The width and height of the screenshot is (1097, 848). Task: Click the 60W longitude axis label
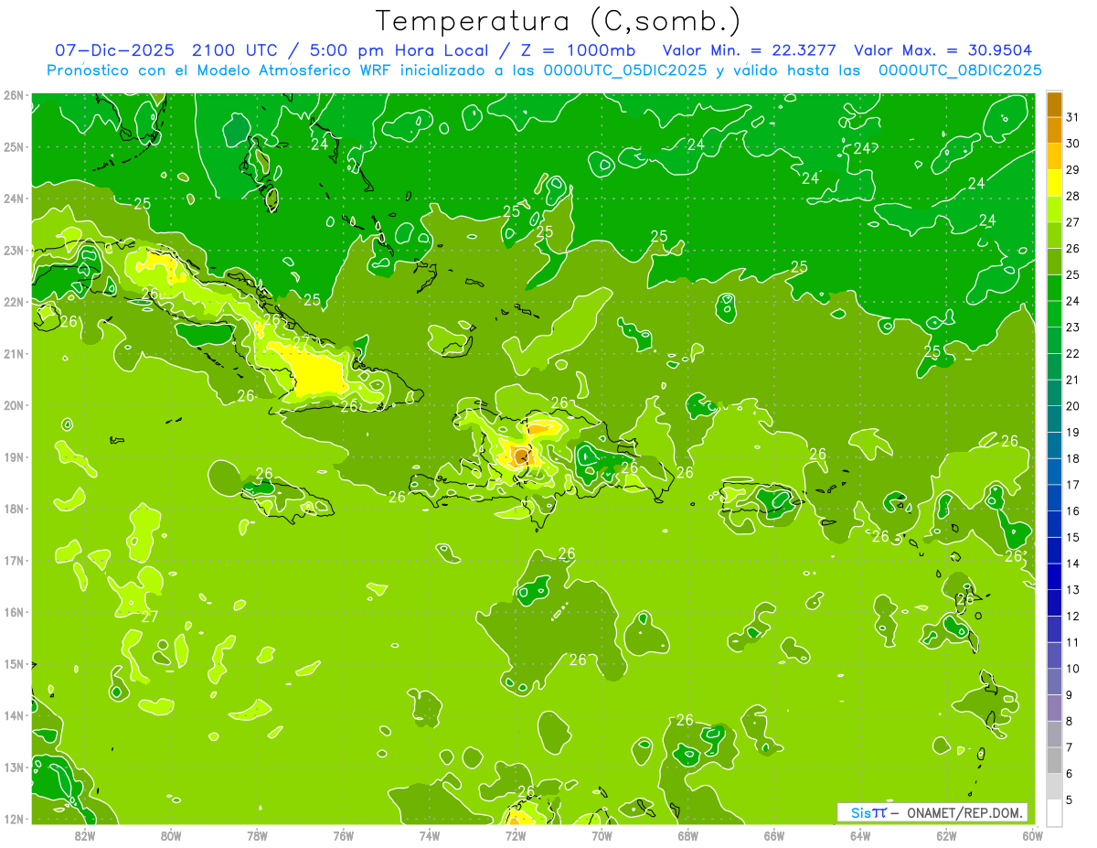pos(1032,835)
